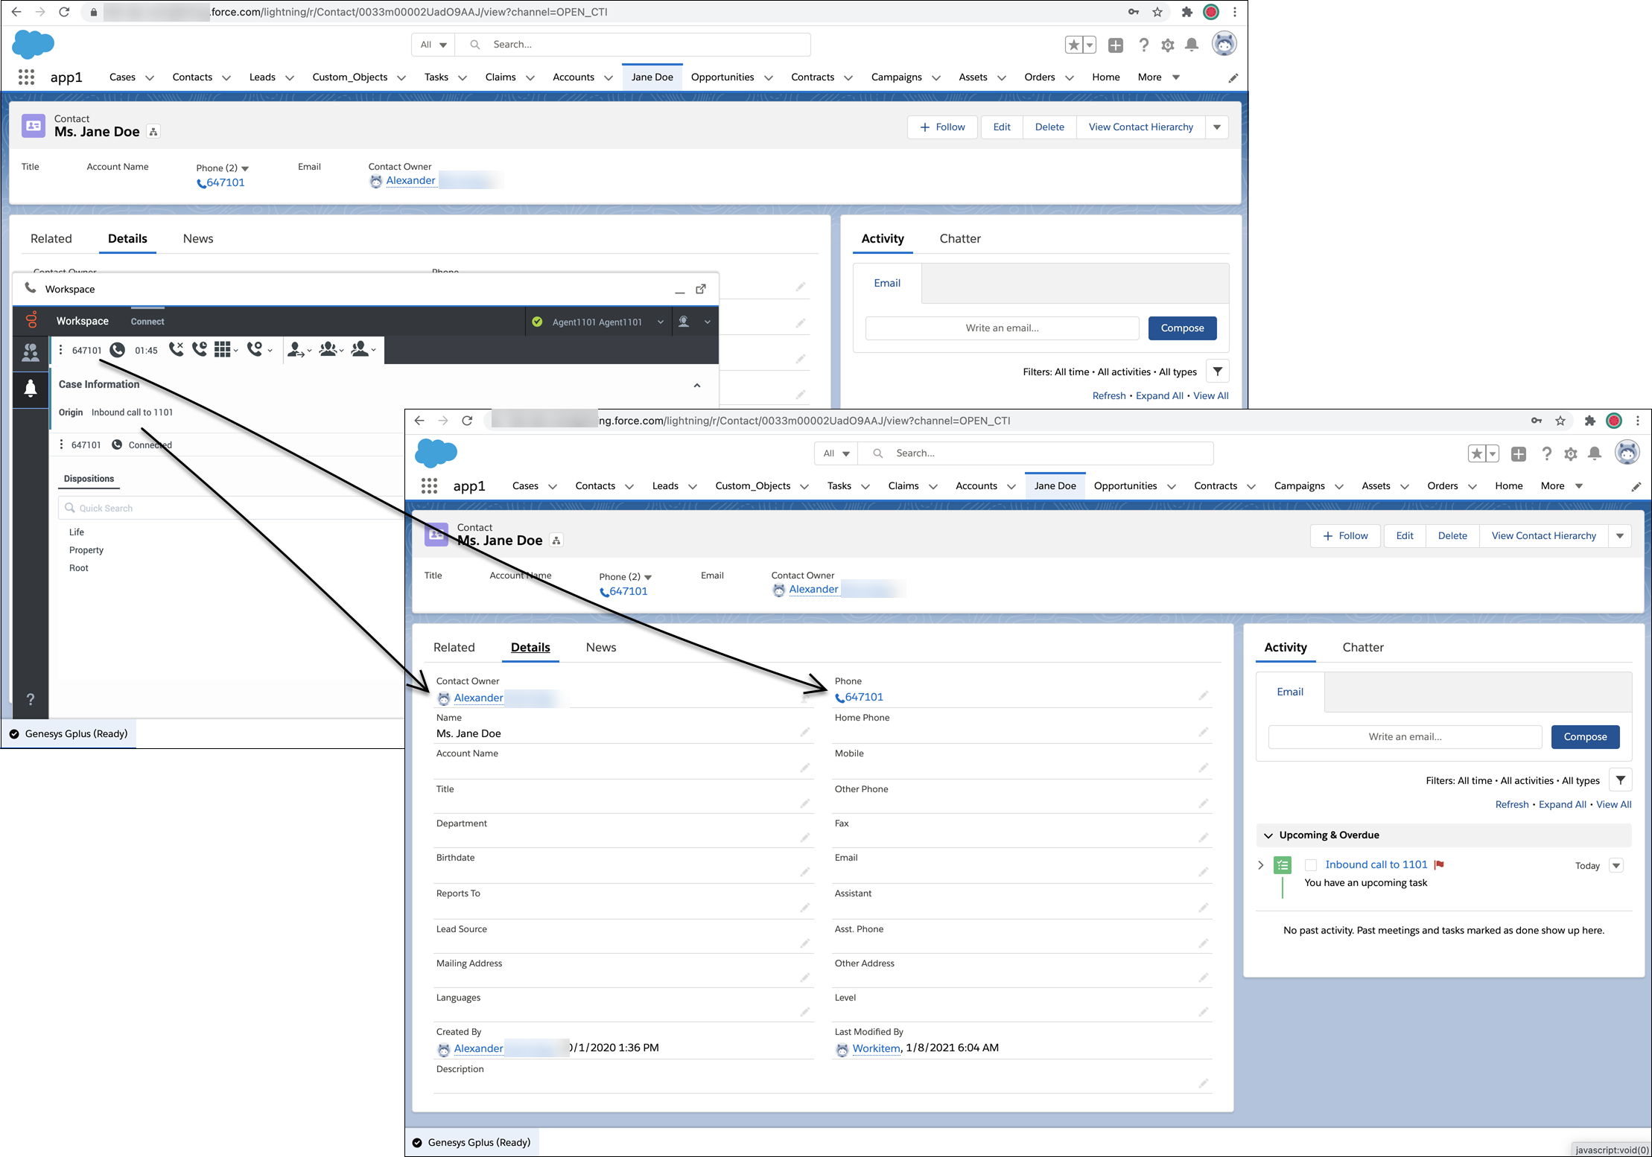Open Workspace team communicator sidebar icon

click(x=31, y=352)
